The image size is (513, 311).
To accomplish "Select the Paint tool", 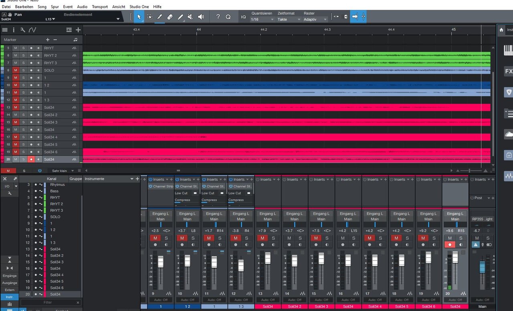I will pyautogui.click(x=180, y=17).
